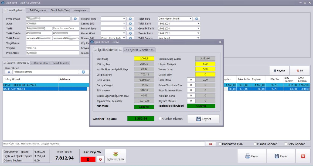Clear the Teklif Özel Not field
This screenshot has width=313, height=166.
click(x=210, y=144)
